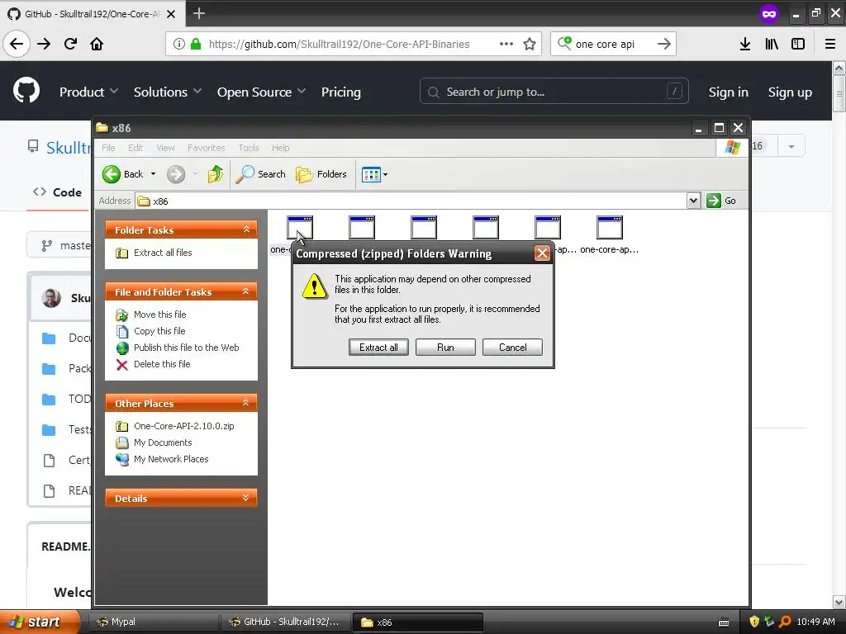Open the page actions three-dots menu

(506, 44)
